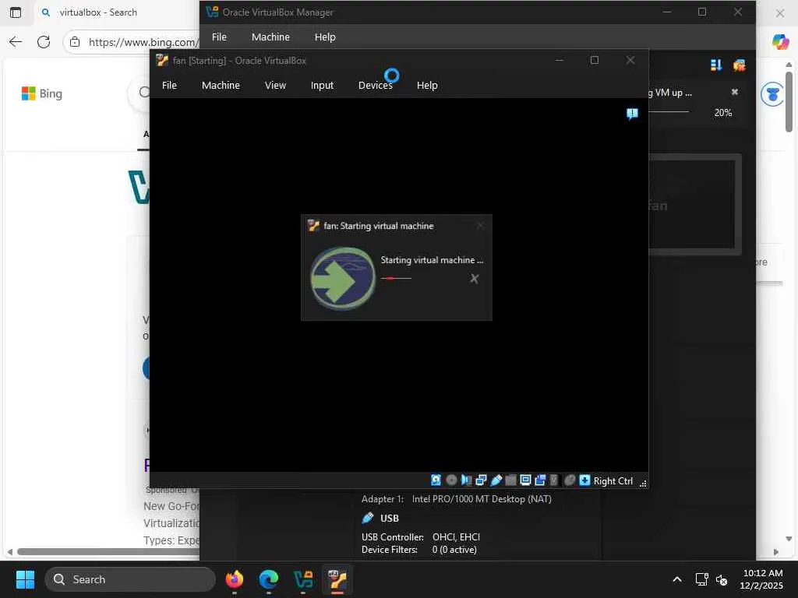This screenshot has width=798, height=598.
Task: Click the optical disk status bar icon
Action: click(x=451, y=480)
